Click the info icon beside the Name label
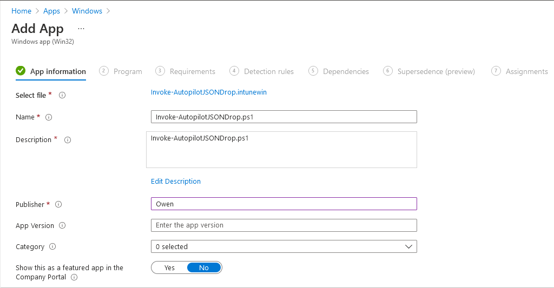The width and height of the screenshot is (554, 288). click(49, 117)
